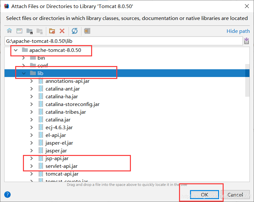Click the path input field
This screenshot has height=202, width=254.
point(123,41)
